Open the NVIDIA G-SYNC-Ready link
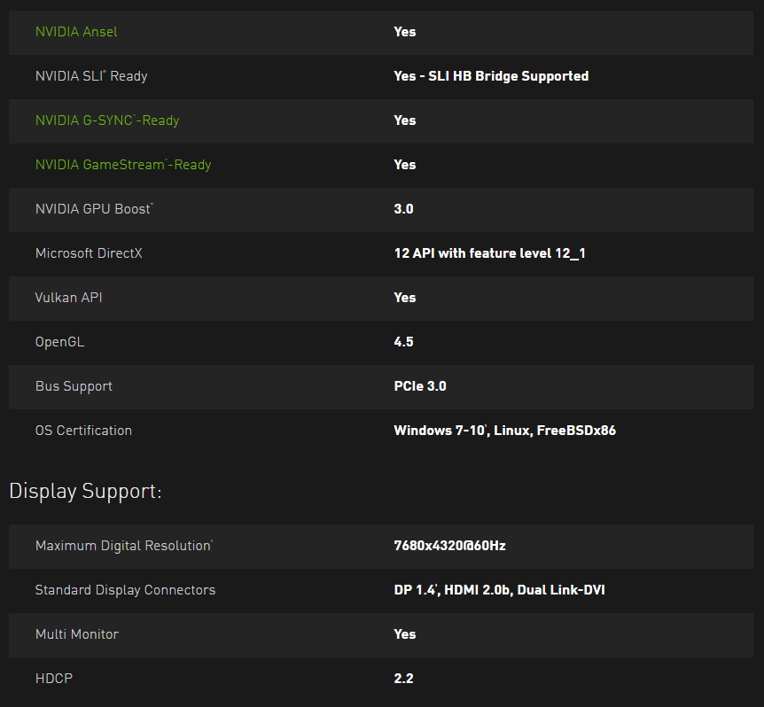 point(107,120)
